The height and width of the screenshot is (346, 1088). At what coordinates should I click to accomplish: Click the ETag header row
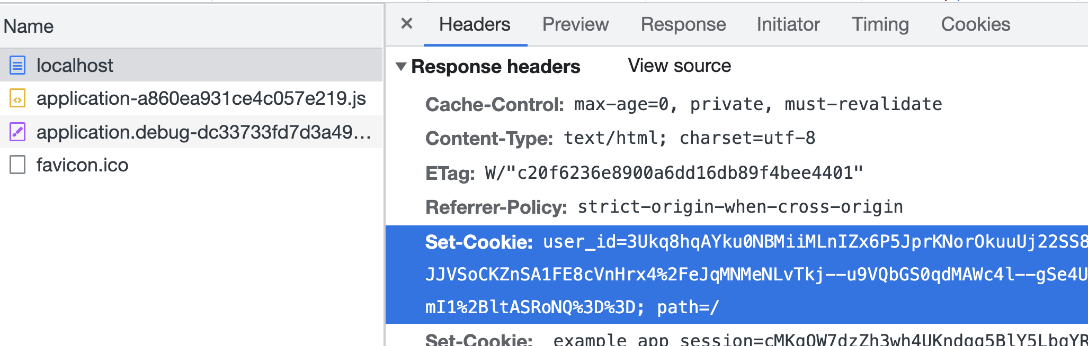pyautogui.click(x=644, y=173)
